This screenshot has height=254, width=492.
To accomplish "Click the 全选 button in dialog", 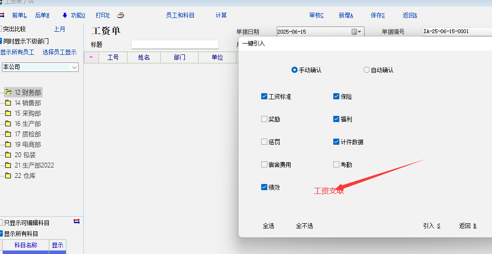I will (x=268, y=226).
